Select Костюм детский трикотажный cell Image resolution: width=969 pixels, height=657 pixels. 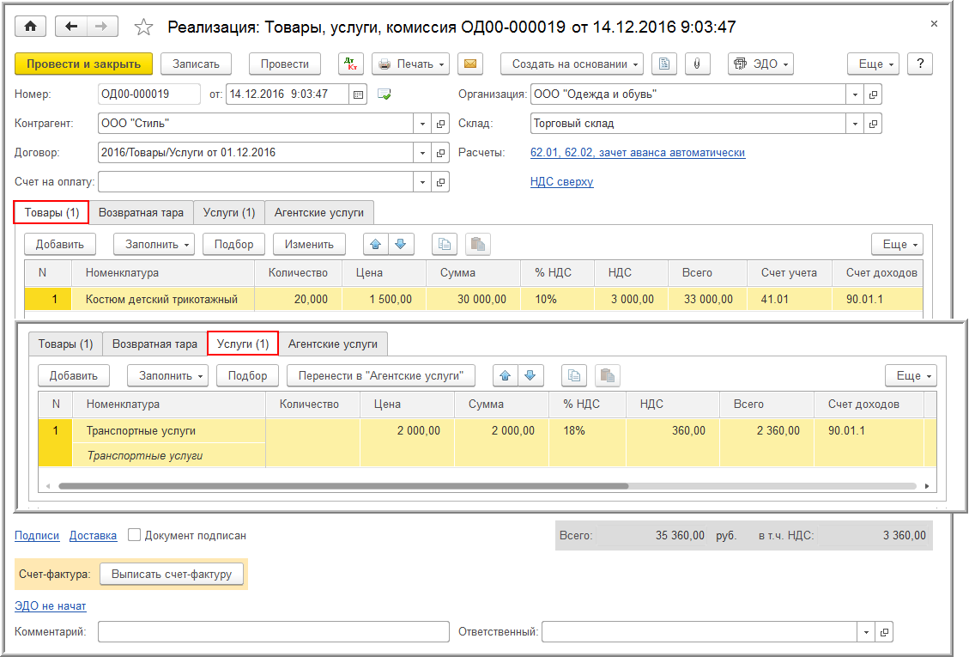(162, 299)
